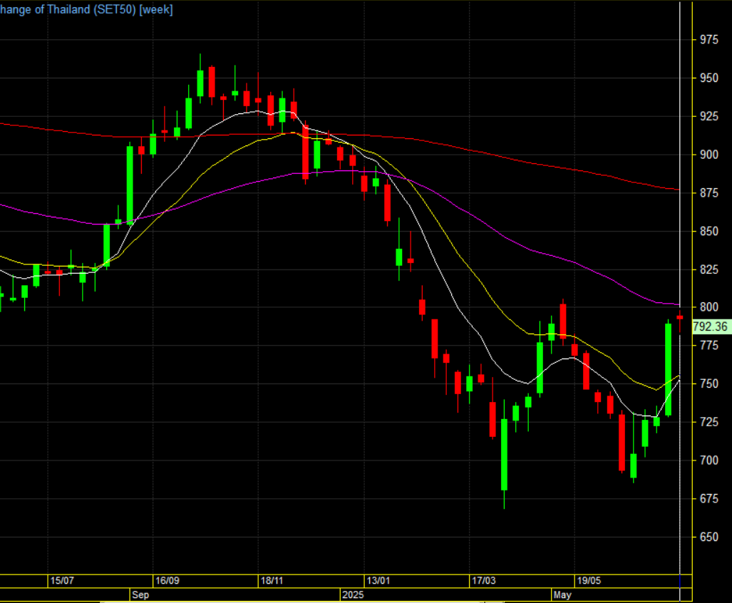Image resolution: width=732 pixels, height=603 pixels.
Task: Click the tall green candle bottoming near 675
Action: tap(504, 454)
